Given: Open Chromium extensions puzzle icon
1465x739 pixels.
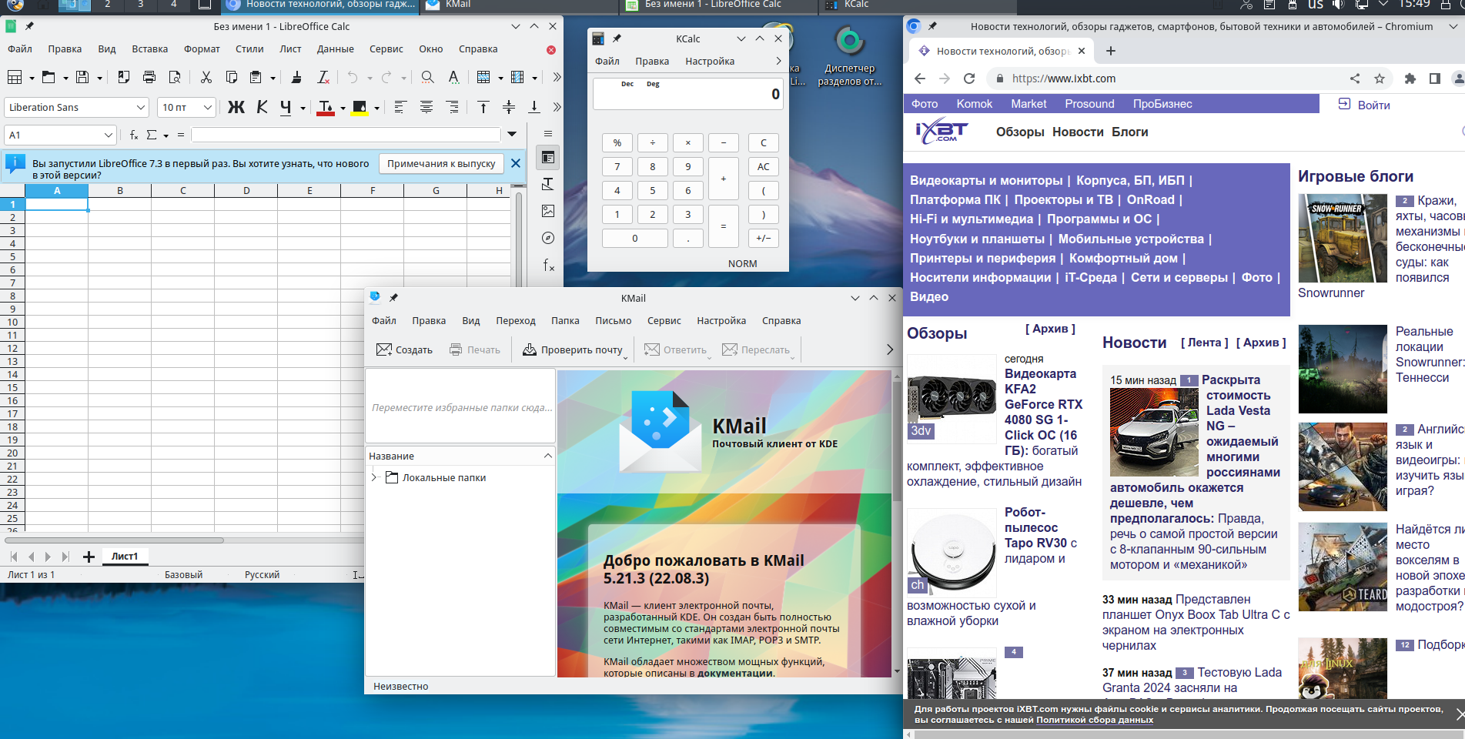Looking at the screenshot, I should (1410, 79).
